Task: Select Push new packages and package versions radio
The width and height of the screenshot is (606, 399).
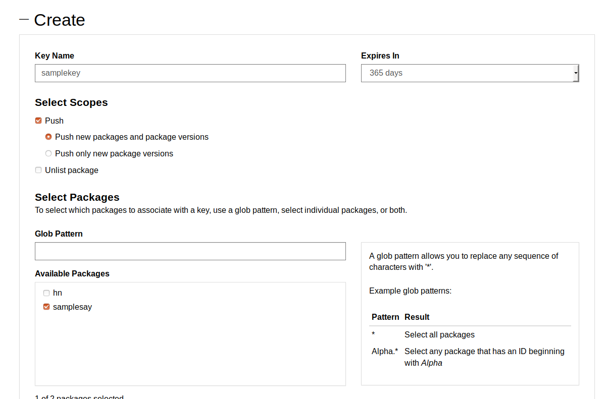Action: (x=48, y=137)
